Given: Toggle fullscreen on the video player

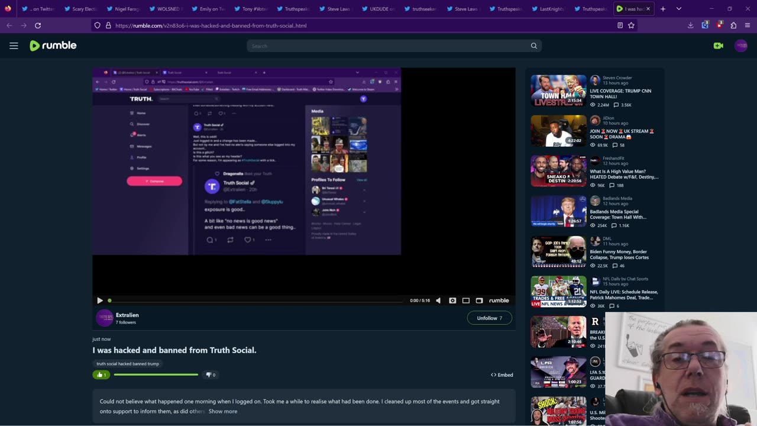Looking at the screenshot, I should [x=480, y=301].
